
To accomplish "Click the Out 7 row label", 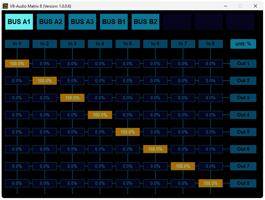I will click(x=243, y=166).
